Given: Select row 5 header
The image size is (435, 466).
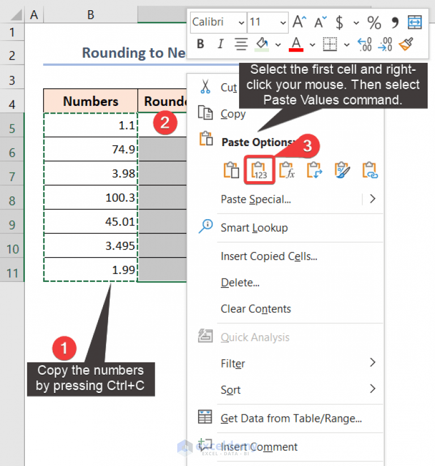Looking at the screenshot, I should tap(12, 125).
